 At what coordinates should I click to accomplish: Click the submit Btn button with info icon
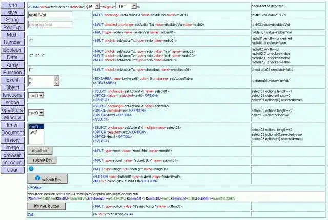(48, 179)
